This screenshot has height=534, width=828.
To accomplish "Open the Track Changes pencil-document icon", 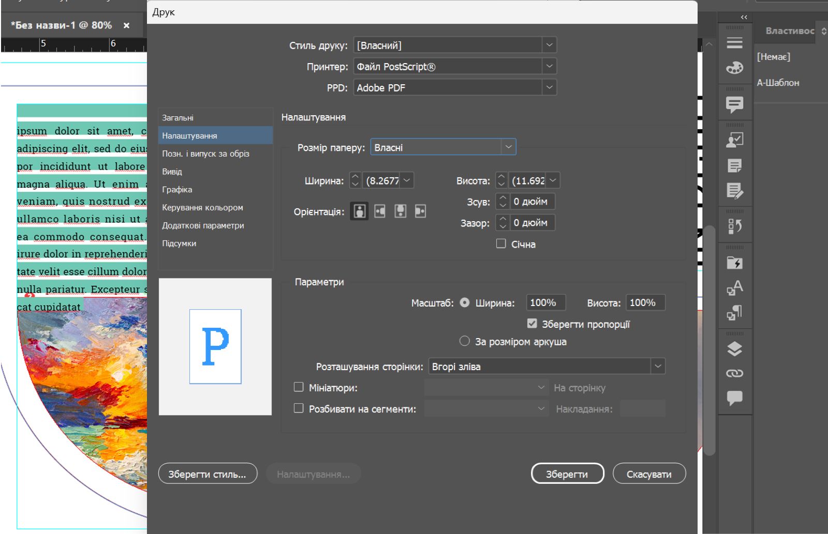I will tap(734, 191).
